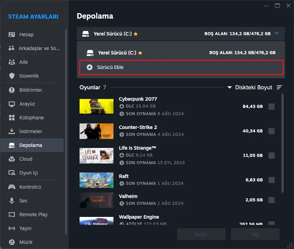
Task: Open the Remote Play settings section
Action: point(32,215)
